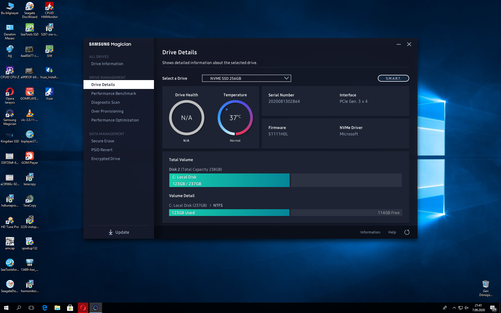Select HD Tune Pro desktop icon
The width and height of the screenshot is (501, 313).
[x=10, y=222]
